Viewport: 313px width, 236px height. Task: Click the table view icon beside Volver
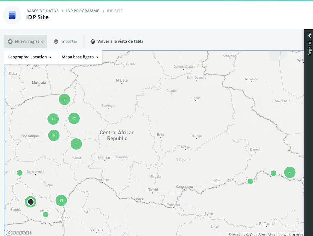(93, 41)
